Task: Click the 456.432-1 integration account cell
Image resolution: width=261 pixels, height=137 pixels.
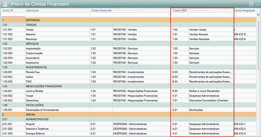Action: 245,124
